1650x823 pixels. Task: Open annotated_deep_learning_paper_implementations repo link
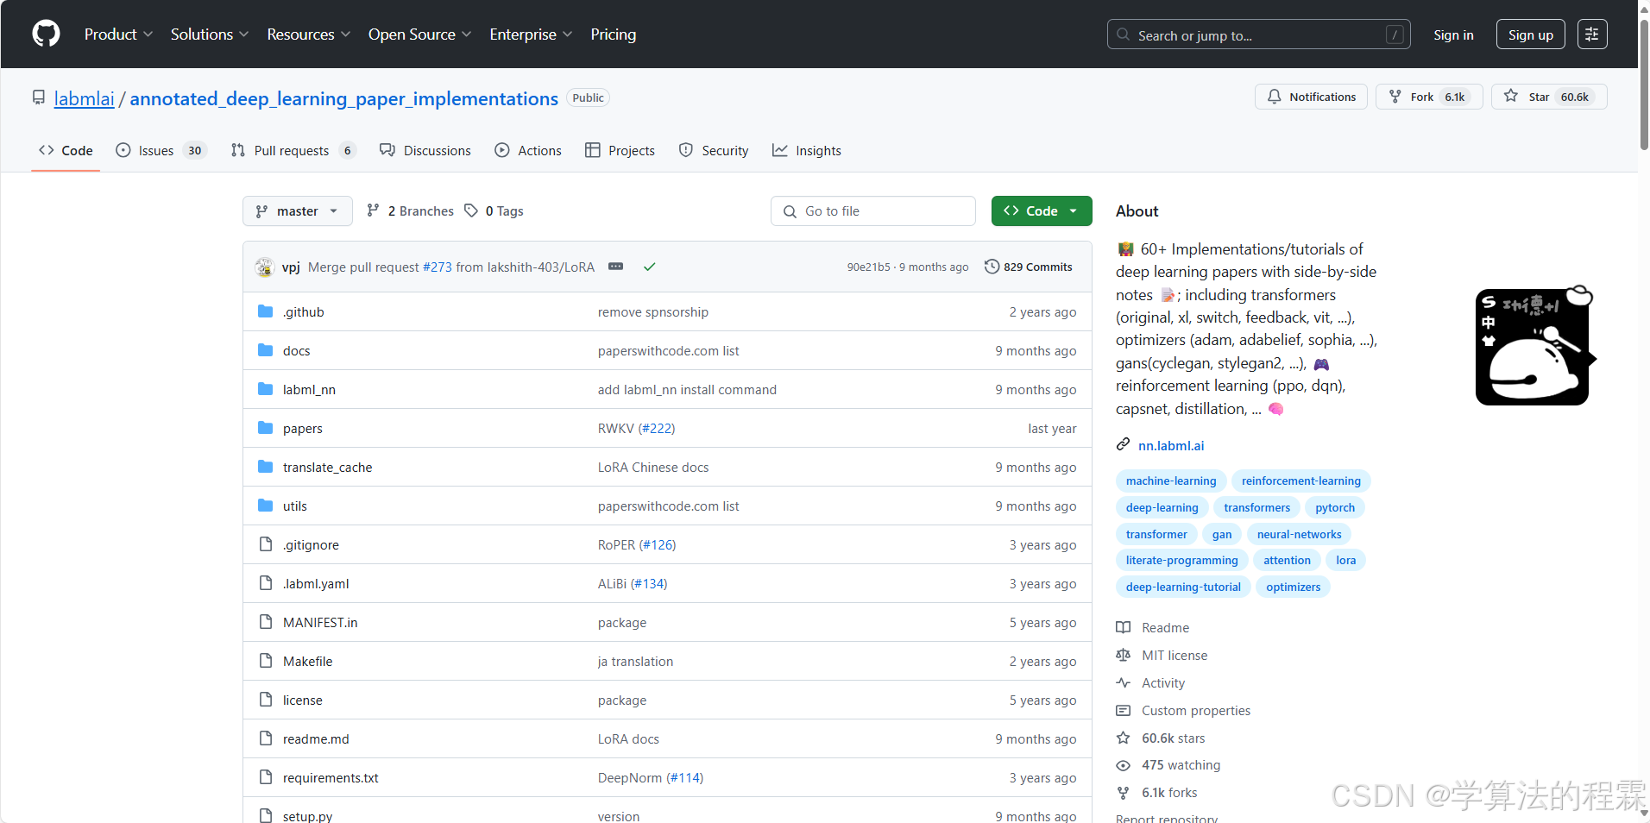pyautogui.click(x=343, y=98)
